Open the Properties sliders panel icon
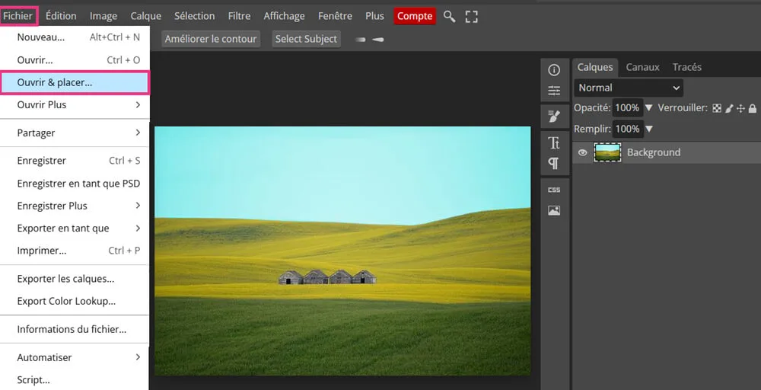Viewport: 761px width, 390px height. (x=554, y=91)
